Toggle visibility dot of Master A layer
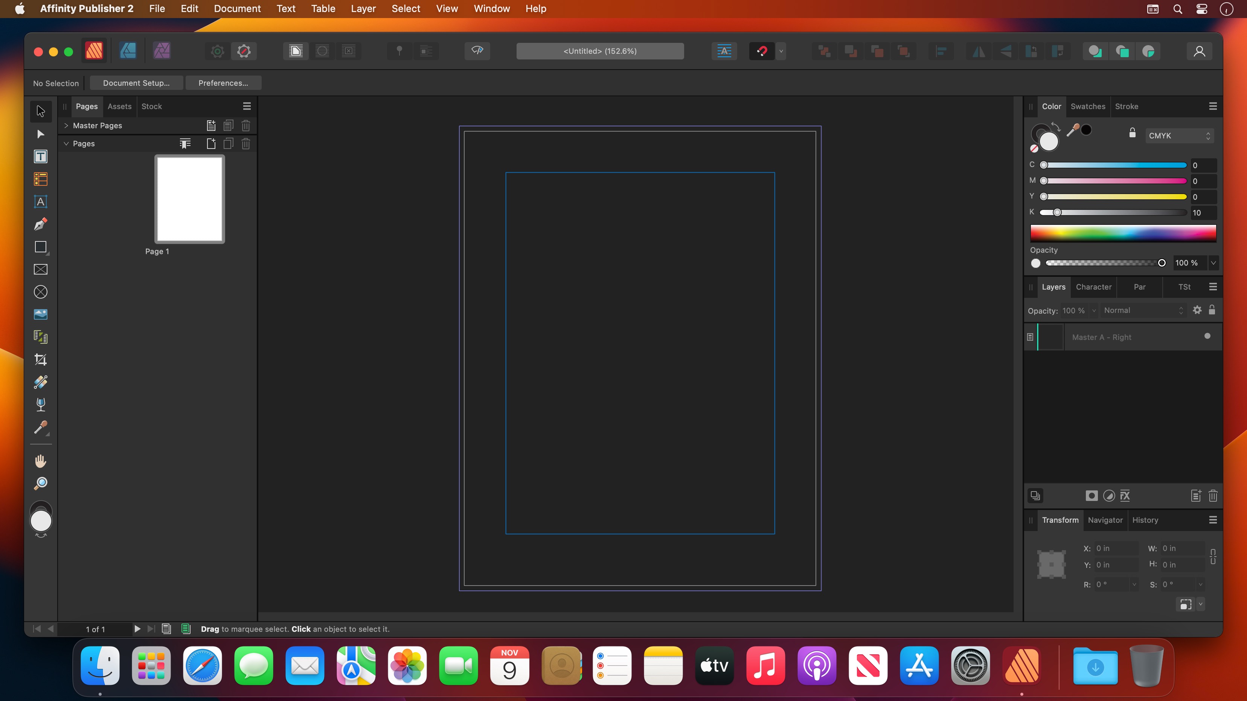 point(1207,337)
